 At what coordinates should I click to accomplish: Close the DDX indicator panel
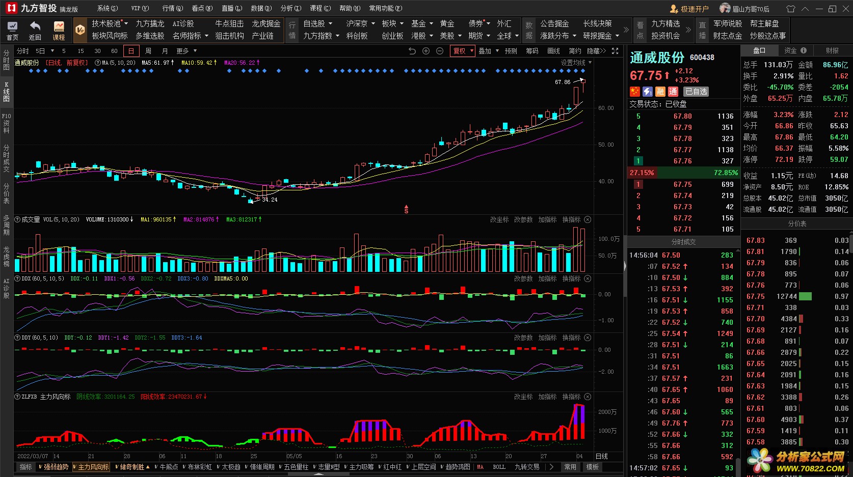tap(588, 278)
